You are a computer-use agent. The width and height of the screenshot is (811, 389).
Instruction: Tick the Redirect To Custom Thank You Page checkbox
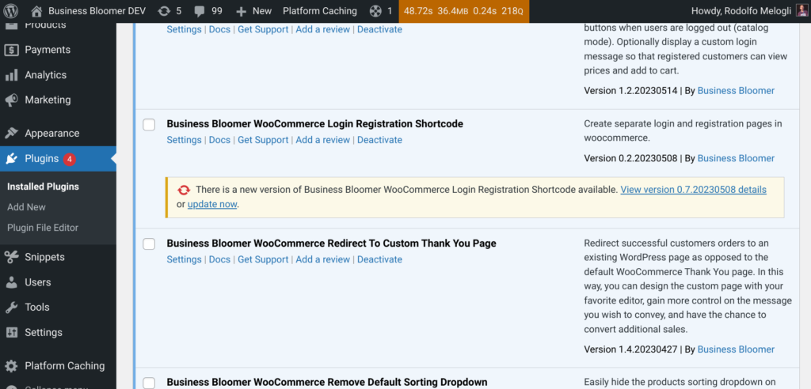click(x=149, y=244)
